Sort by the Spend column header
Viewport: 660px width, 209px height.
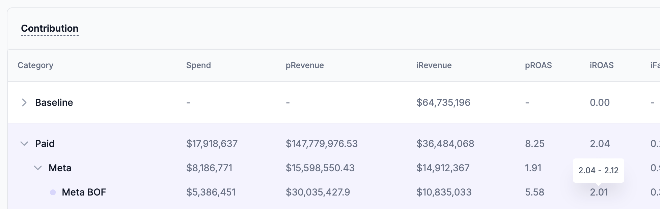coord(198,65)
